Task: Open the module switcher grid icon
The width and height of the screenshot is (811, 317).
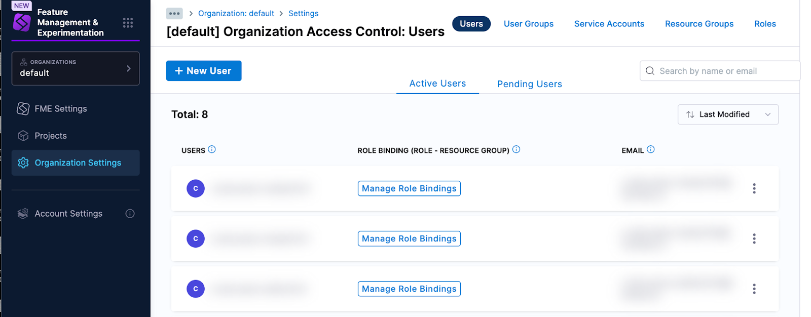Action: click(128, 23)
